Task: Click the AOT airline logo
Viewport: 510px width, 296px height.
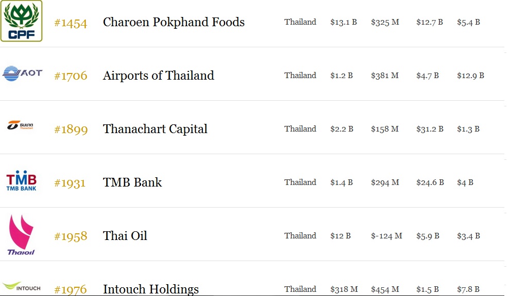Action: (22, 73)
